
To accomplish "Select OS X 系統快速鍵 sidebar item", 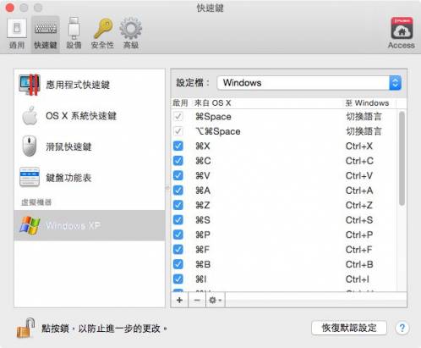I will pos(90,116).
